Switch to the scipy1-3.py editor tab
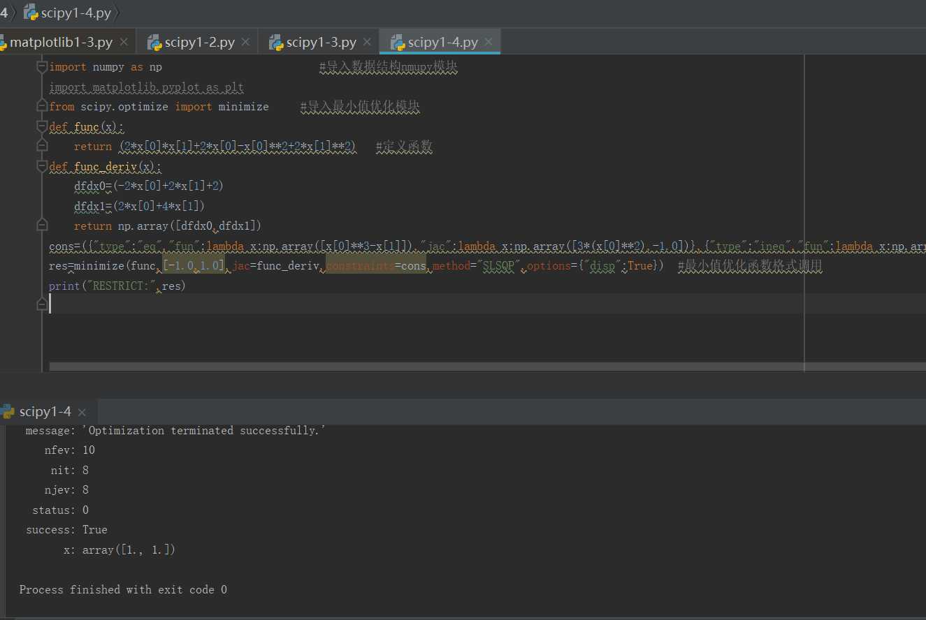This screenshot has height=620, width=926. (x=321, y=42)
